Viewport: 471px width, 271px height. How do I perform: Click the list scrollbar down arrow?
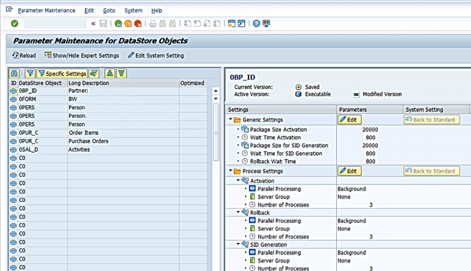click(x=216, y=99)
